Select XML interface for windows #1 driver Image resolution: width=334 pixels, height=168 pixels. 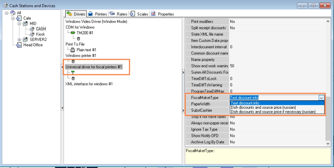click(89, 84)
